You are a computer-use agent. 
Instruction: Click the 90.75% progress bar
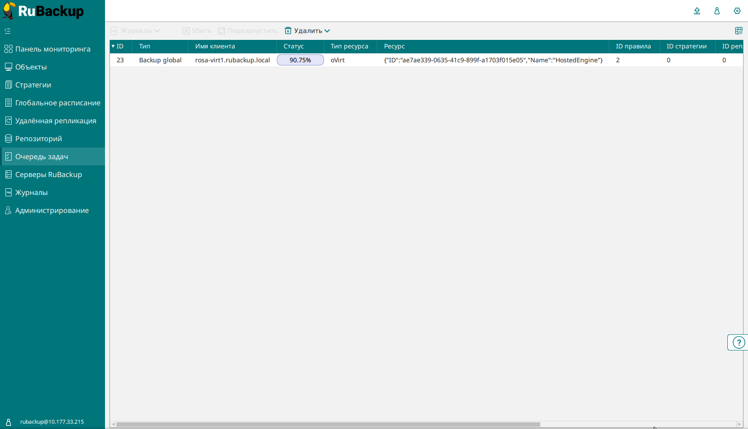(x=300, y=60)
